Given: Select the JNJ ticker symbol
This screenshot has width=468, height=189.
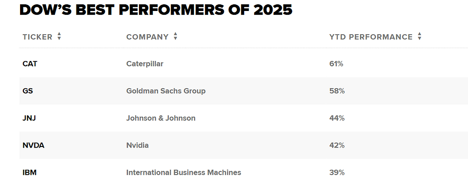Looking at the screenshot, I should coord(29,118).
